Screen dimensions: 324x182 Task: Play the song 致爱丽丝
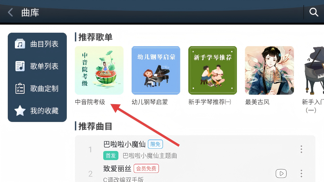[x=281, y=174]
